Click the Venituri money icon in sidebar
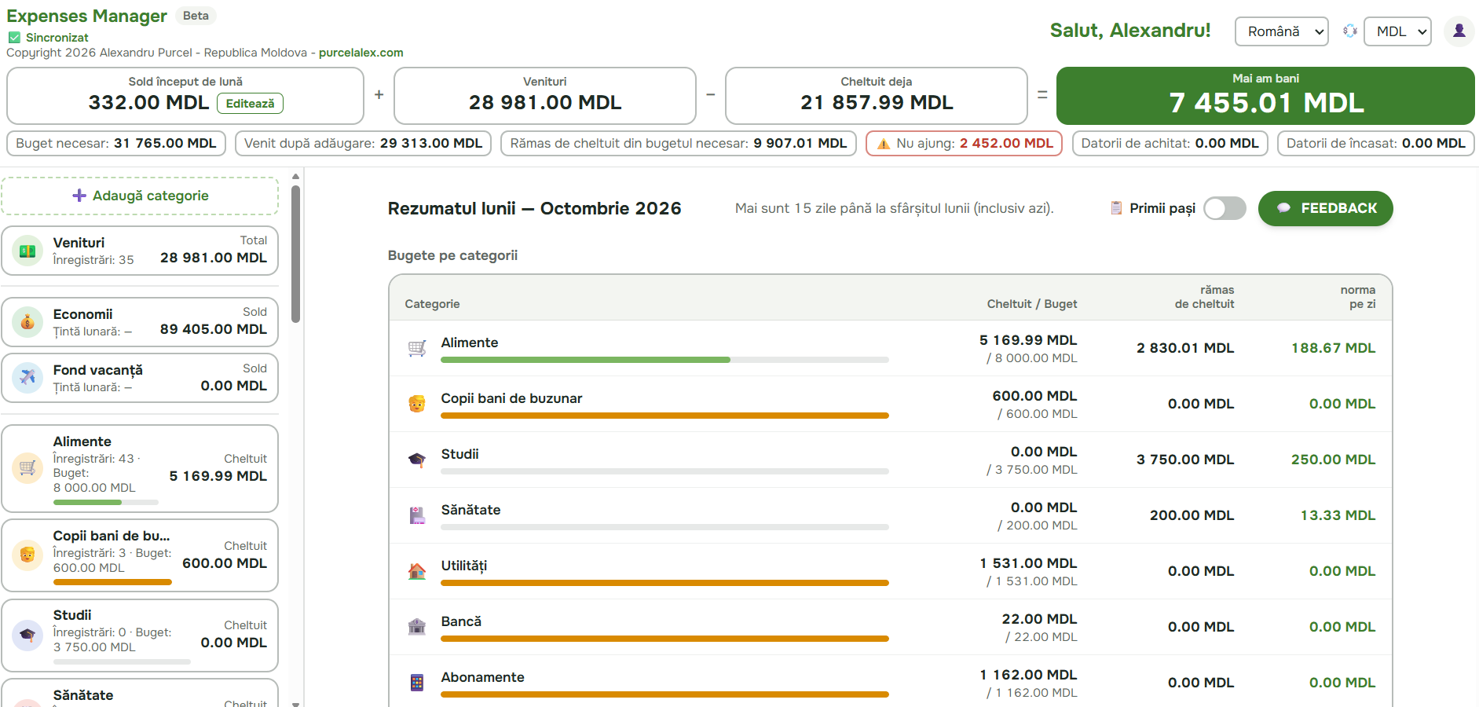Image resolution: width=1479 pixels, height=707 pixels. (27, 251)
